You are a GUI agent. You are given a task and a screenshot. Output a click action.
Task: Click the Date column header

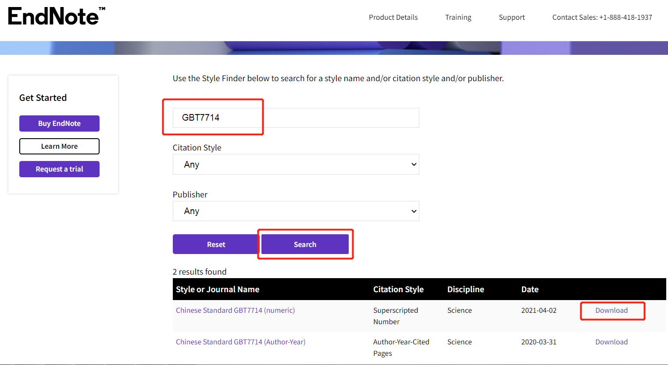[530, 289]
